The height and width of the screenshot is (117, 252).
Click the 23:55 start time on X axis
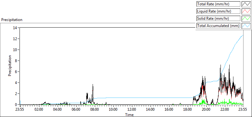pos(20,110)
